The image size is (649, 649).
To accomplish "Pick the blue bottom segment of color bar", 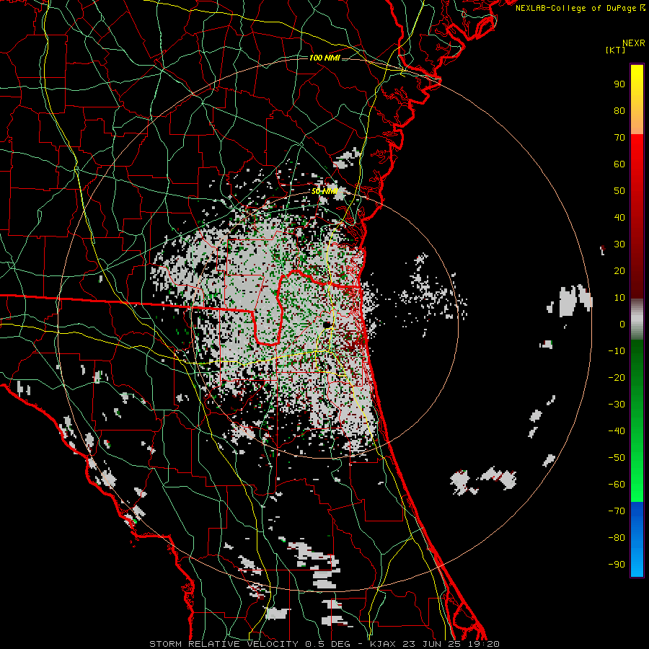I will pos(637,539).
